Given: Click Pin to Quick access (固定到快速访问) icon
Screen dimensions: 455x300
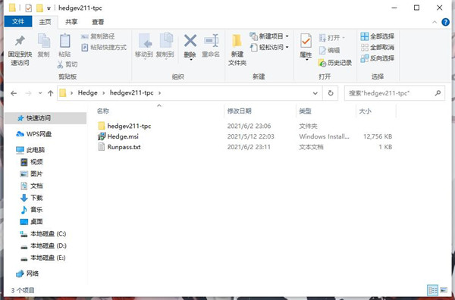Looking at the screenshot, I should 20,41.
